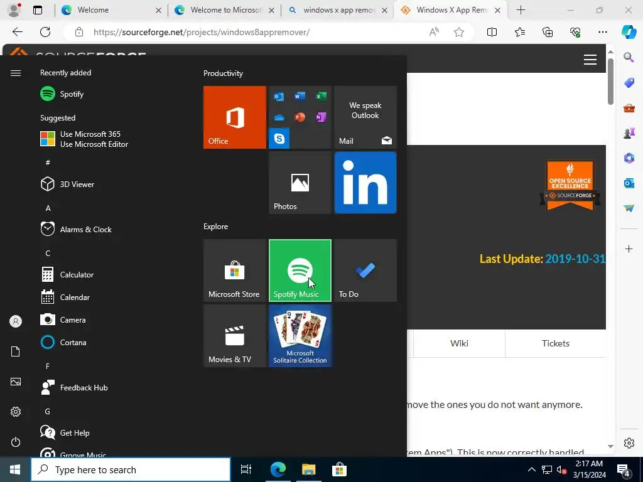Open the Office tile
The height and width of the screenshot is (482, 643).
point(235,117)
